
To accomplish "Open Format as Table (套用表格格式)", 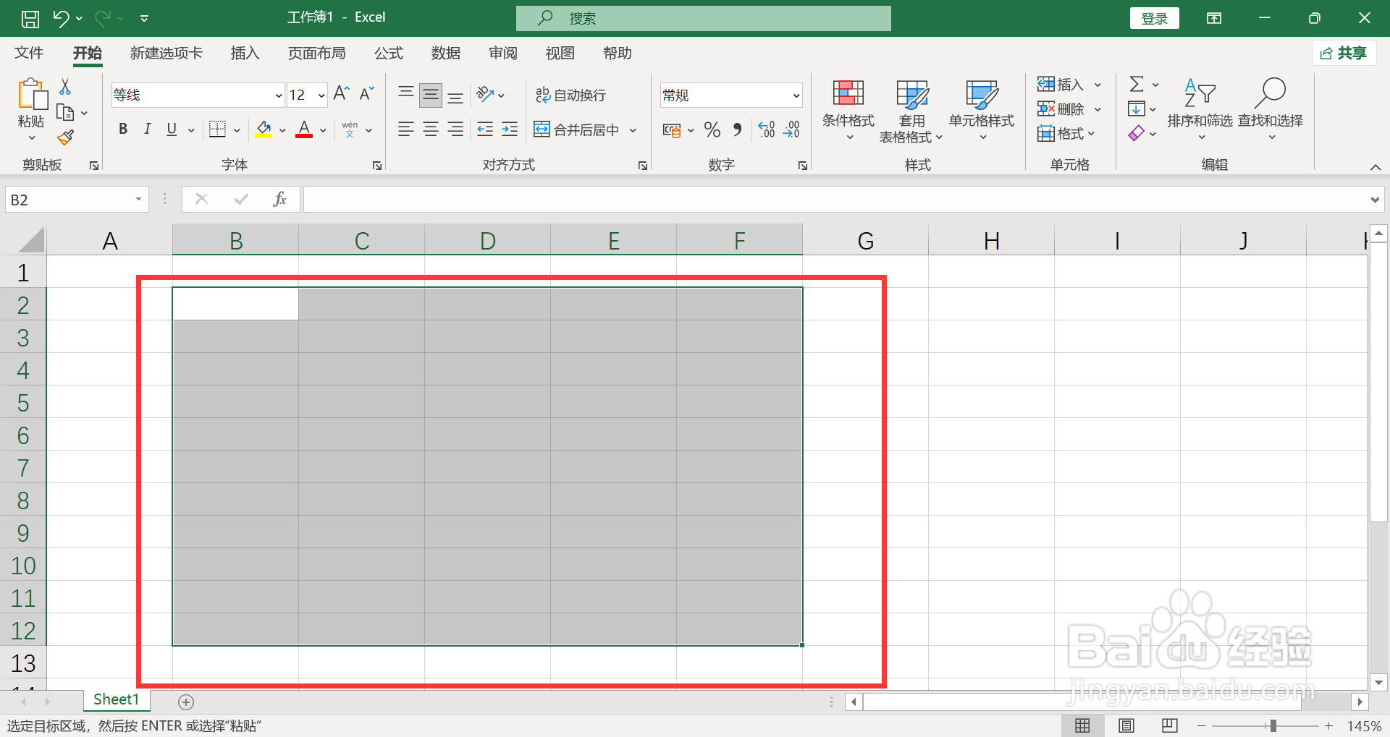I will (x=911, y=111).
